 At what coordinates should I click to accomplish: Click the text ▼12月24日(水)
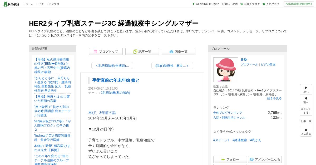101,129
